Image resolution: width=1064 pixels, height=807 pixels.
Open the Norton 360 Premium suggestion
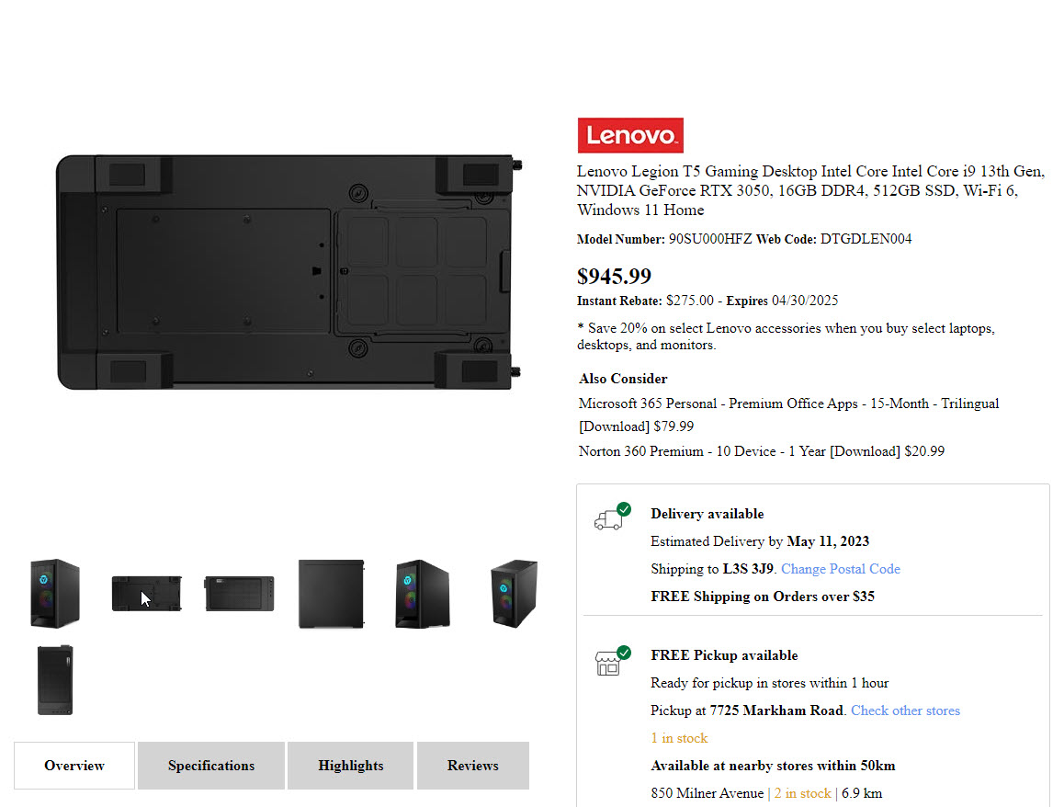pos(761,451)
